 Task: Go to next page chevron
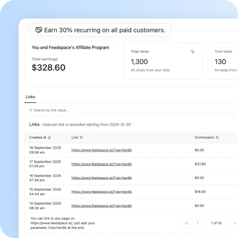(x=235, y=223)
